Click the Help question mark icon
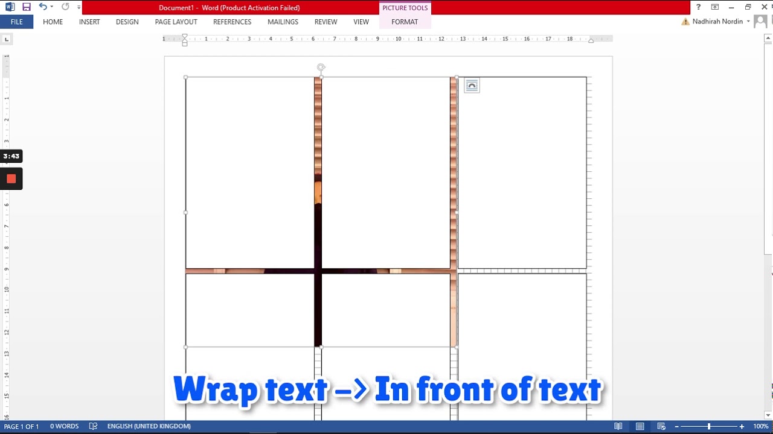Image resolution: width=773 pixels, height=434 pixels. tap(699, 7)
